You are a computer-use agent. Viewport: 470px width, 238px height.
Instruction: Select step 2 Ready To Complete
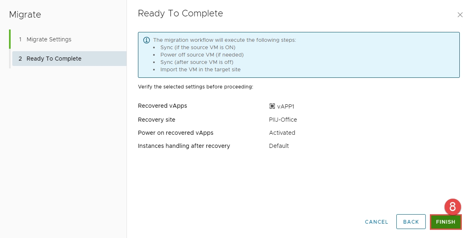[x=54, y=59]
